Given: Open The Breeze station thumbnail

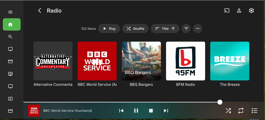Looking at the screenshot, I should 230,61.
